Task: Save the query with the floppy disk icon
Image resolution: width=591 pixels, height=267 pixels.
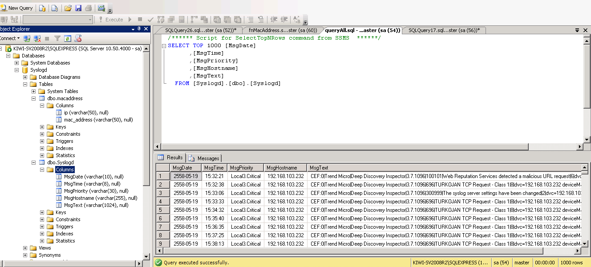Action: [x=78, y=8]
